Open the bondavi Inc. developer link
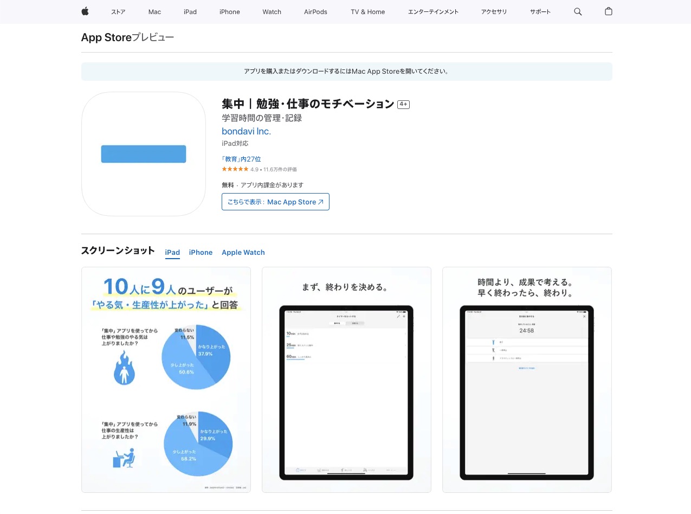Screen dimensions: 691x514 tap(246, 131)
